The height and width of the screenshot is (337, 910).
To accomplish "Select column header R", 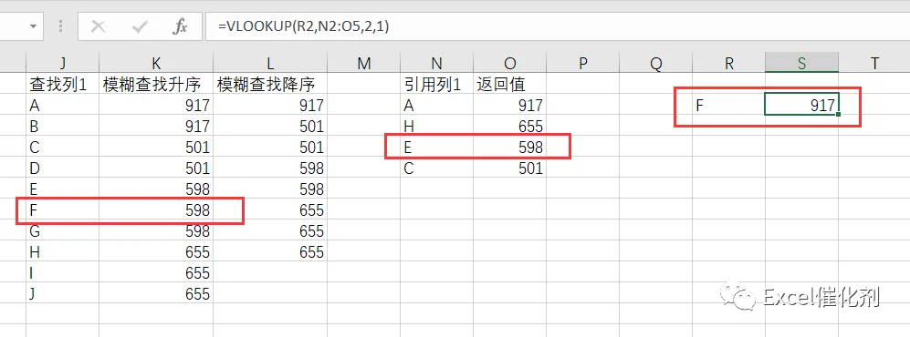I will [x=729, y=63].
